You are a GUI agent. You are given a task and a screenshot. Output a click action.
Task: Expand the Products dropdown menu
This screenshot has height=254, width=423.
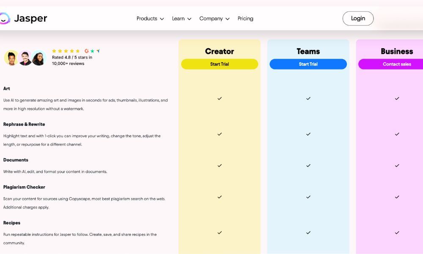pos(150,19)
